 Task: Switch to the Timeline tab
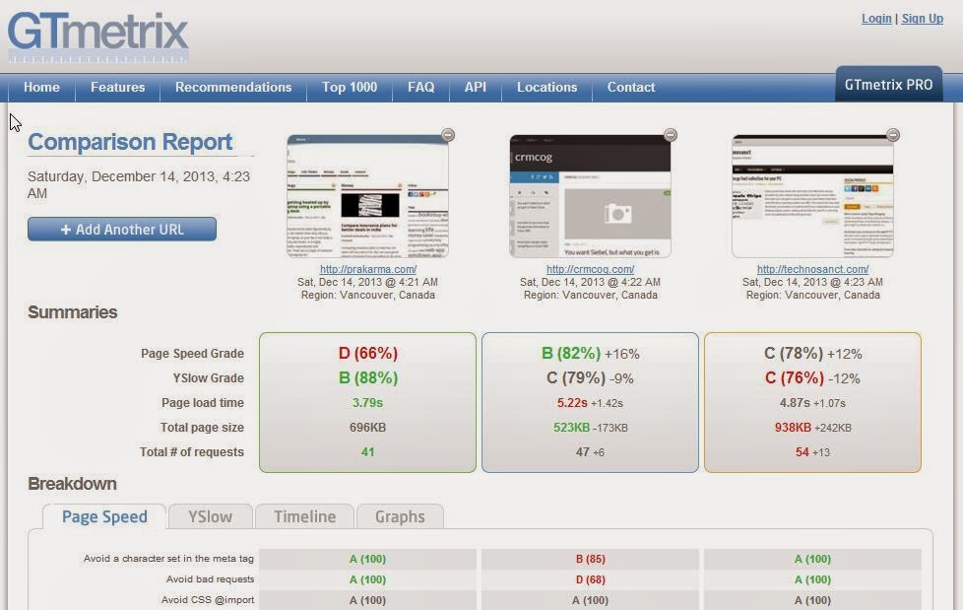pos(304,516)
